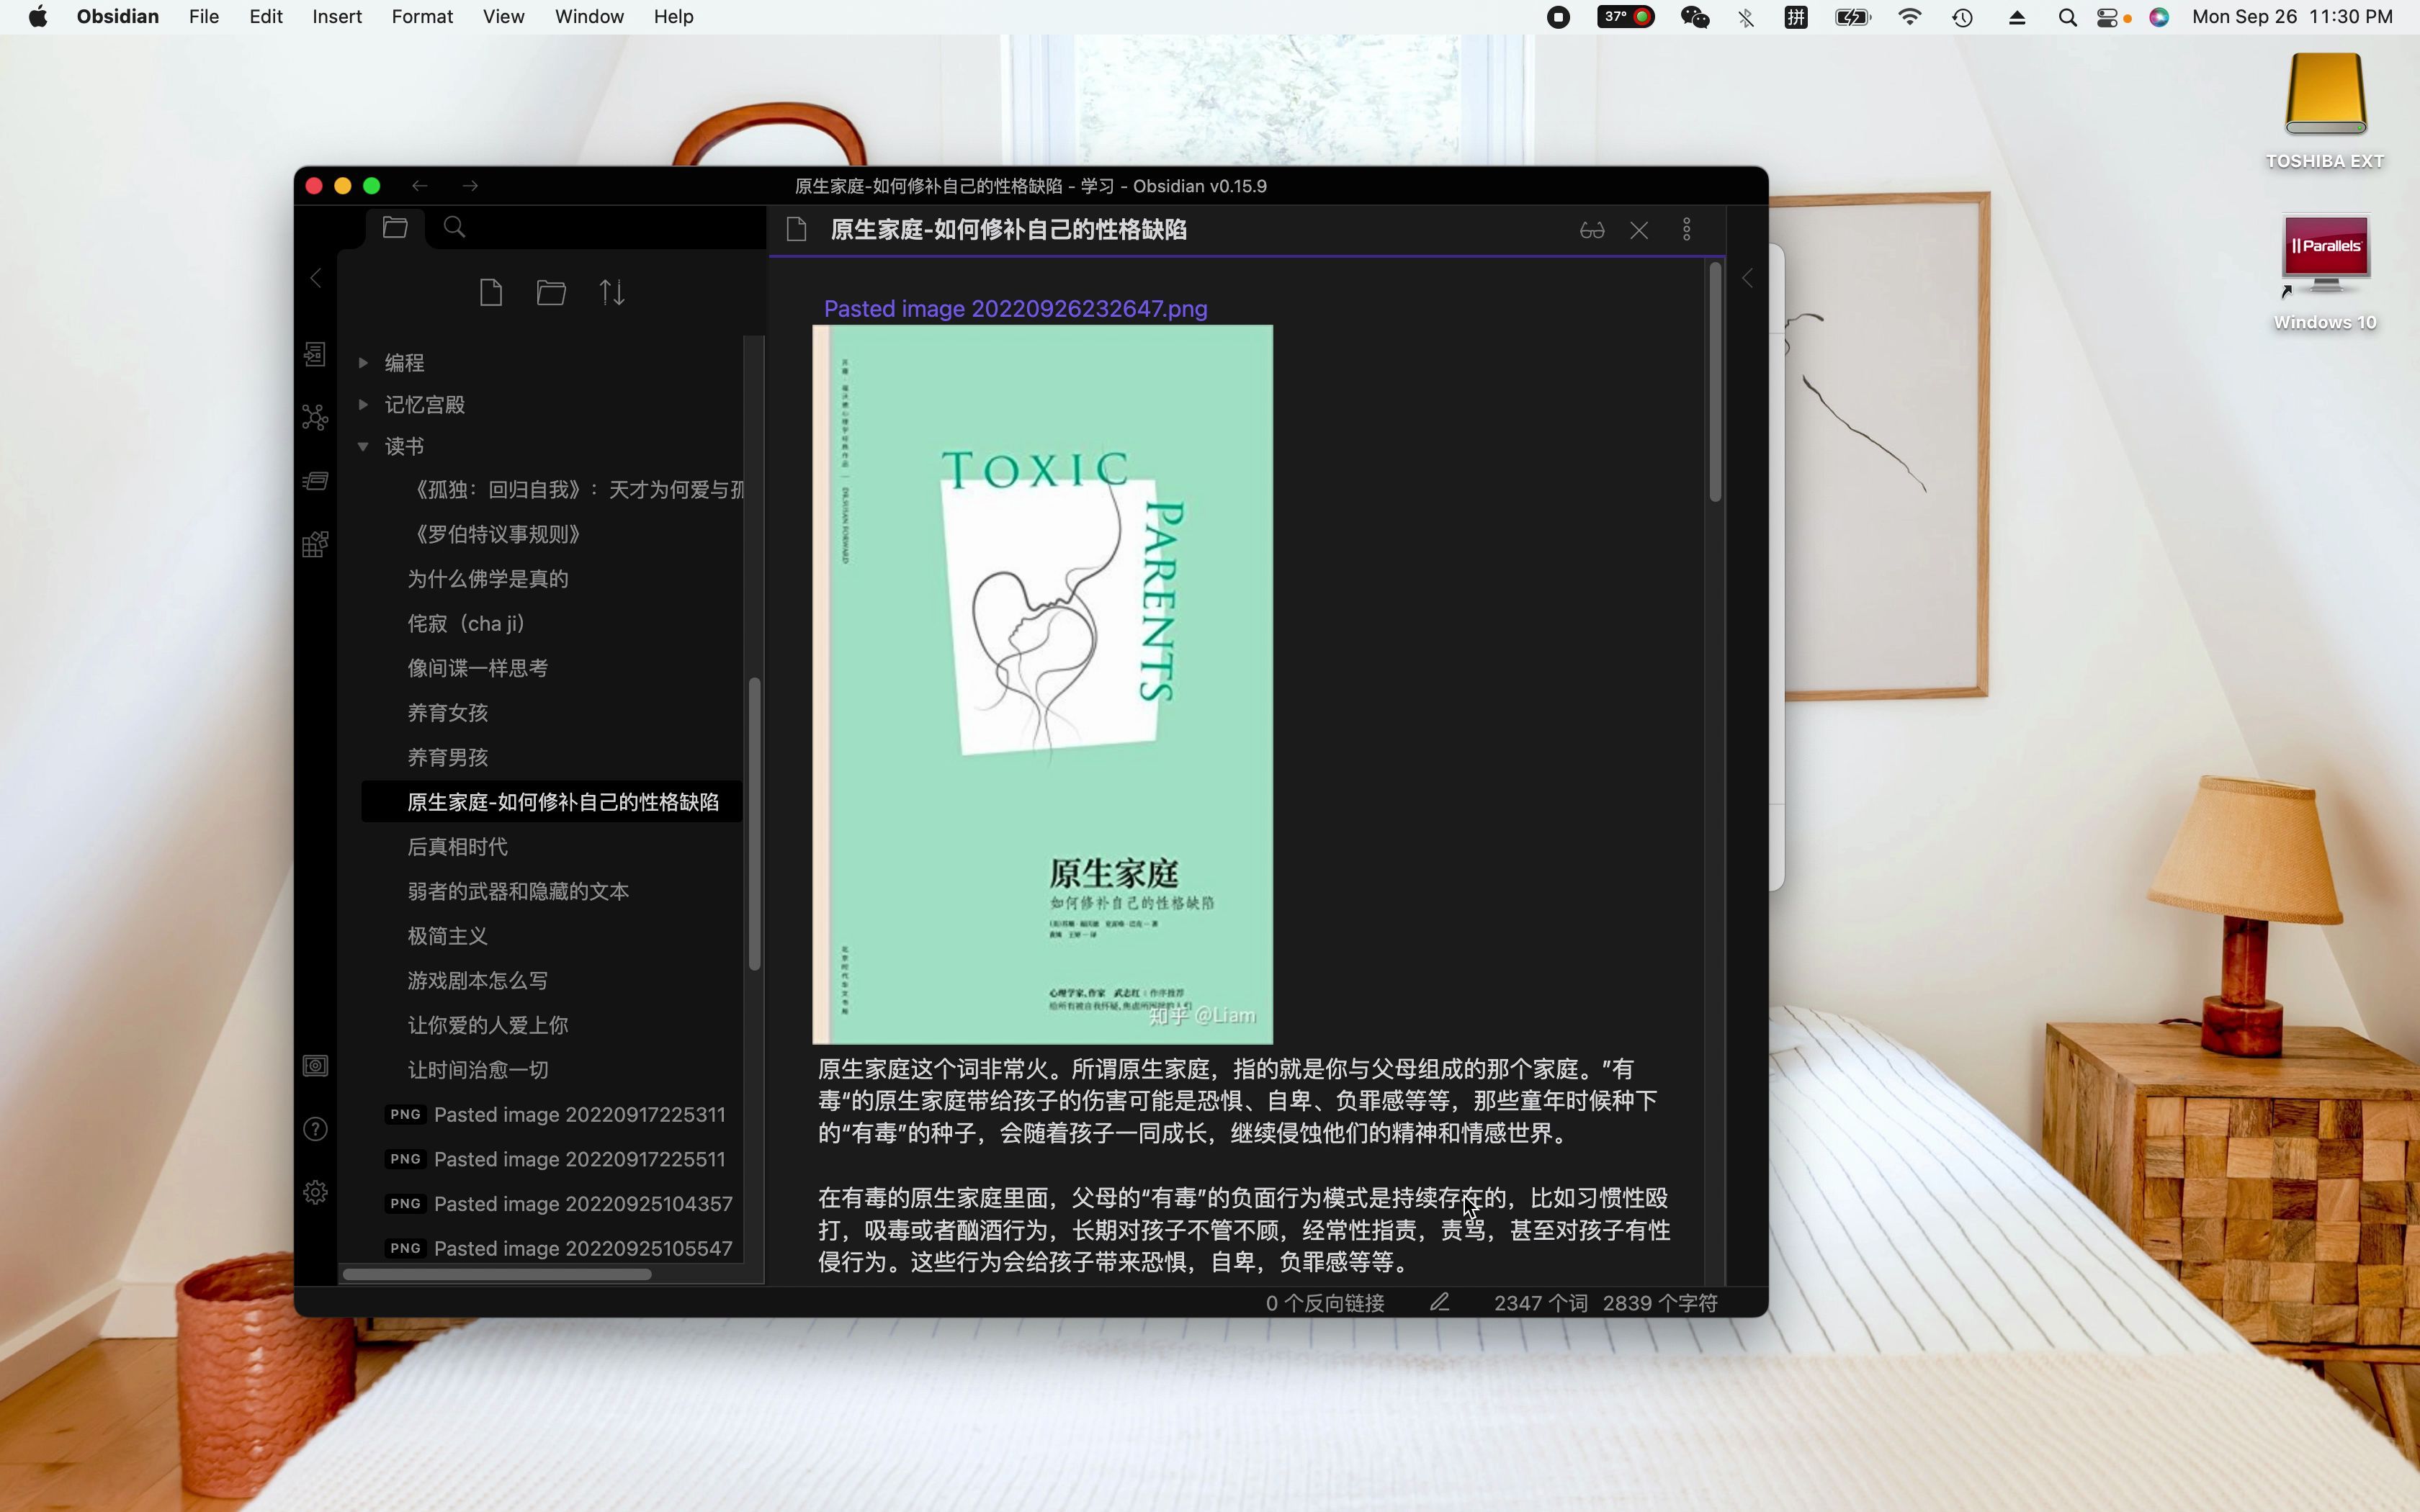Select note 原生家庭-如何修补自己的性格缺陷 in explorer

point(552,802)
